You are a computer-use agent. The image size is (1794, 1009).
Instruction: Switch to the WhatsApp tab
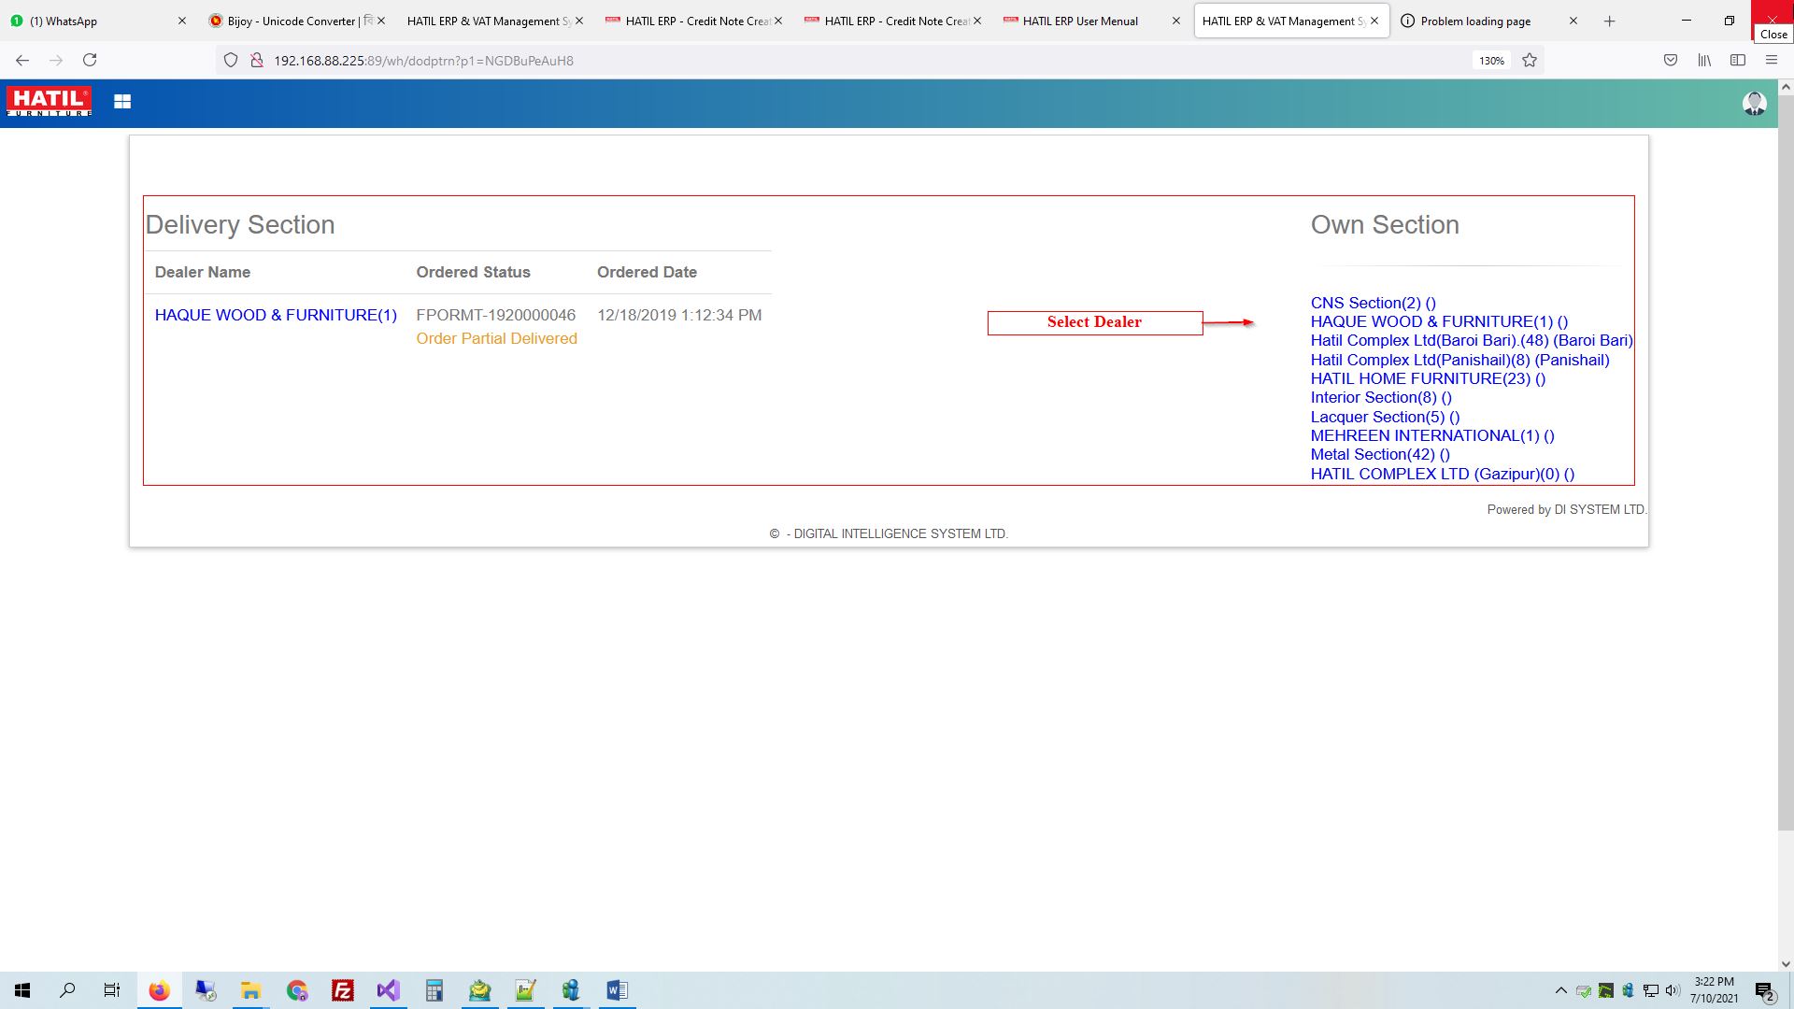(x=98, y=21)
